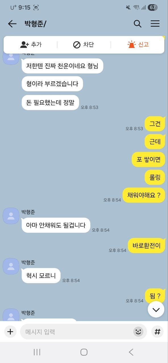168x363 pixels.
Task: Select the 돈 필요했는데 정말 message bubble
Action: pyautogui.click(x=50, y=102)
